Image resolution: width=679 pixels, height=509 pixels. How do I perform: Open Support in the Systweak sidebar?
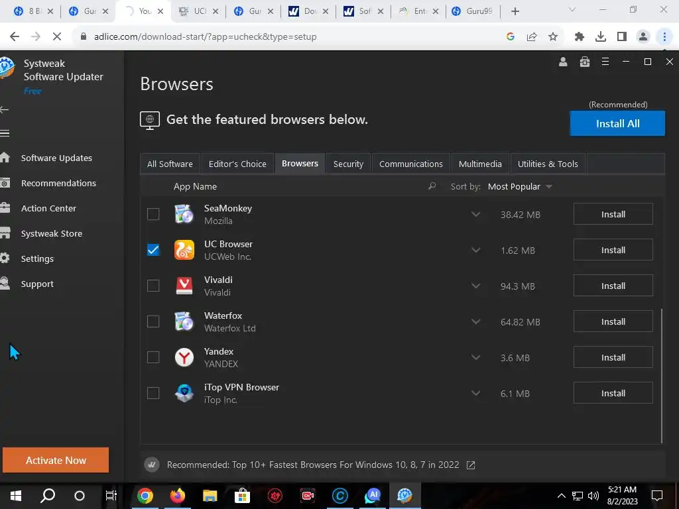[x=37, y=284]
